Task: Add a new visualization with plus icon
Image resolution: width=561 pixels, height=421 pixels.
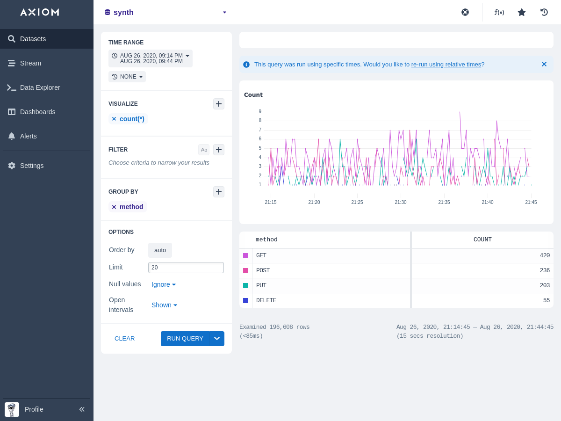Action: (219, 104)
